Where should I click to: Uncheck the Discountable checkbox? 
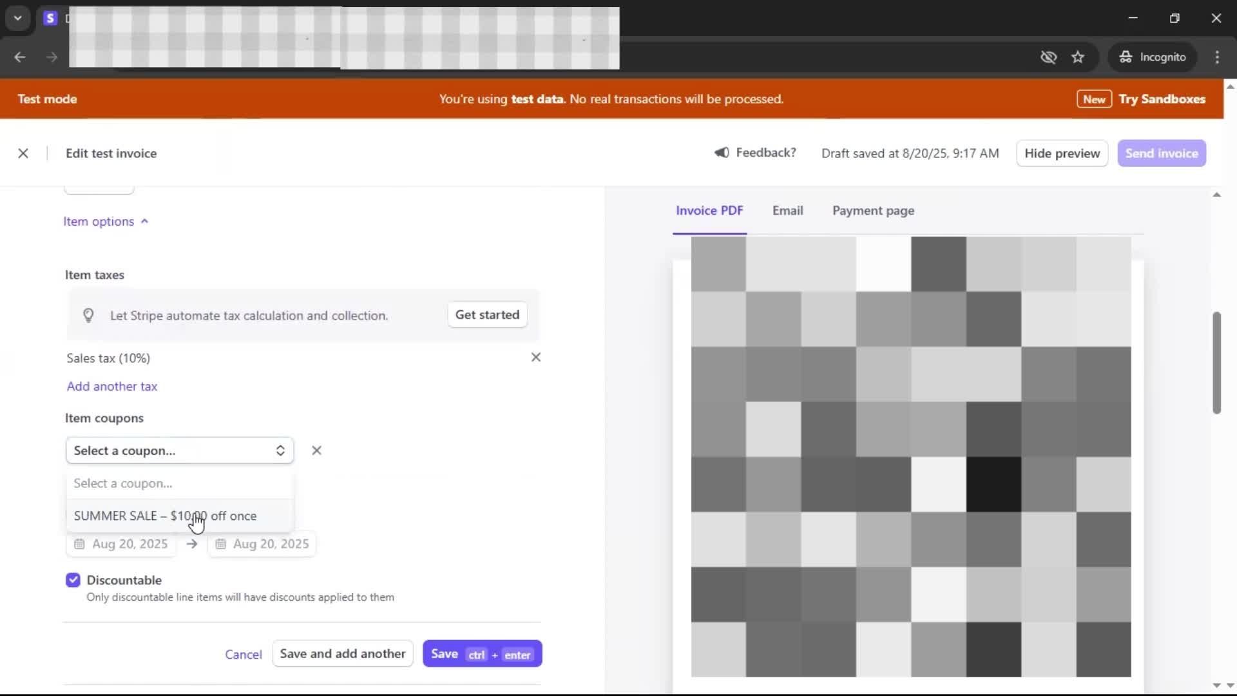pos(73,580)
